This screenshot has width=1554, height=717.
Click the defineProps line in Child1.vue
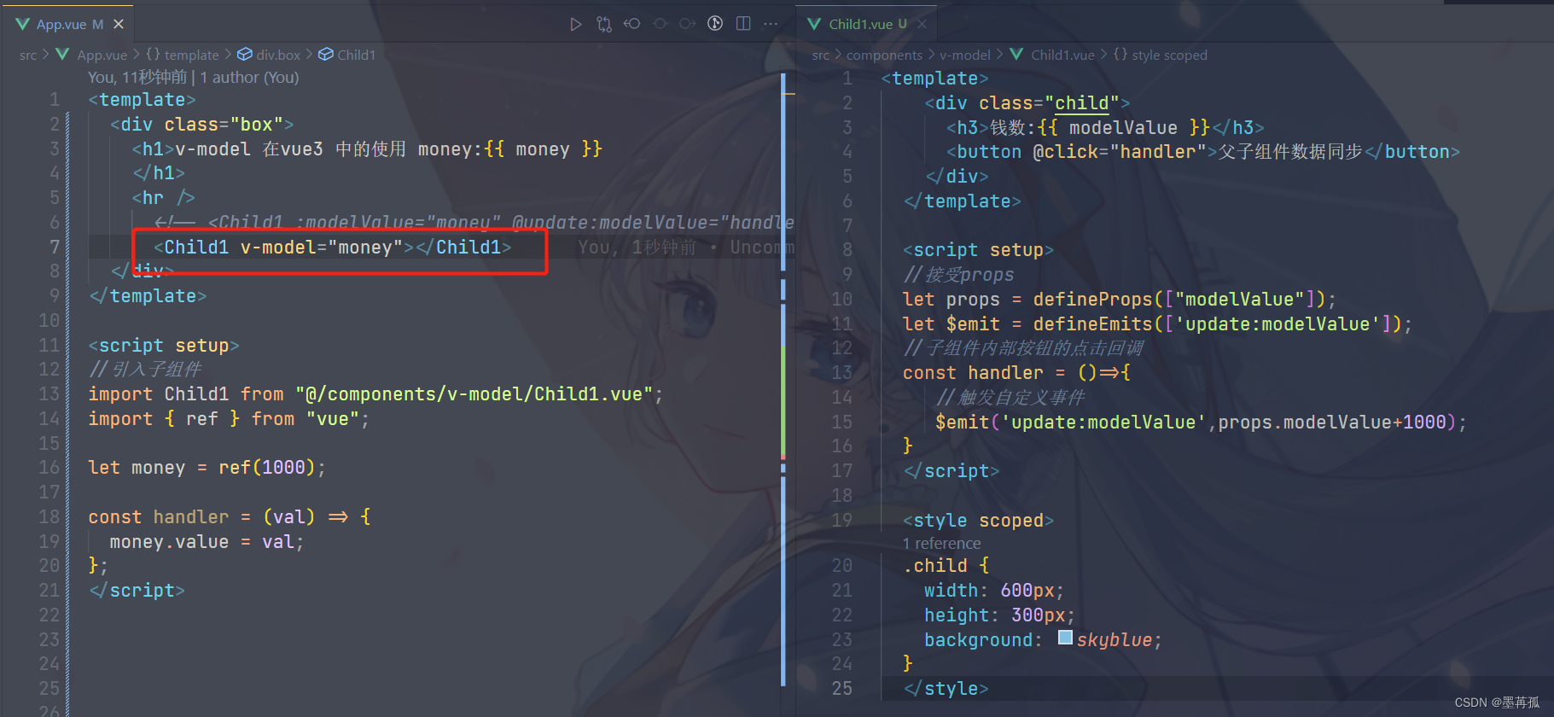1119,300
